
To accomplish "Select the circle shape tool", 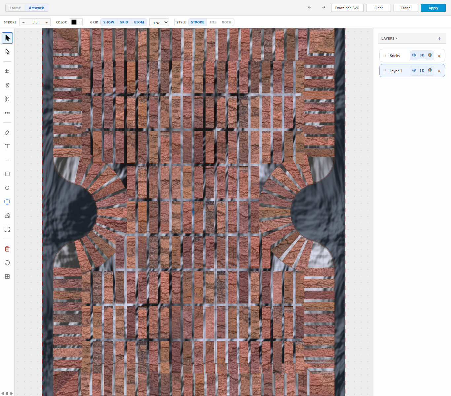I will 7,188.
